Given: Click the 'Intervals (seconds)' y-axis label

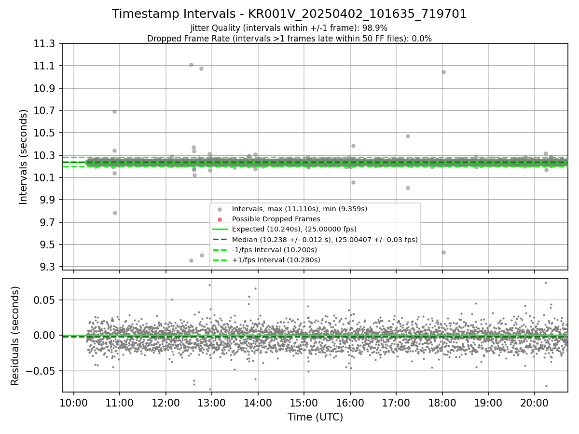Looking at the screenshot, I should [24, 157].
